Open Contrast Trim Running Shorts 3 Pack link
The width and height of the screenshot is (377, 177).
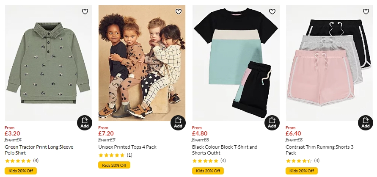tap(319, 150)
